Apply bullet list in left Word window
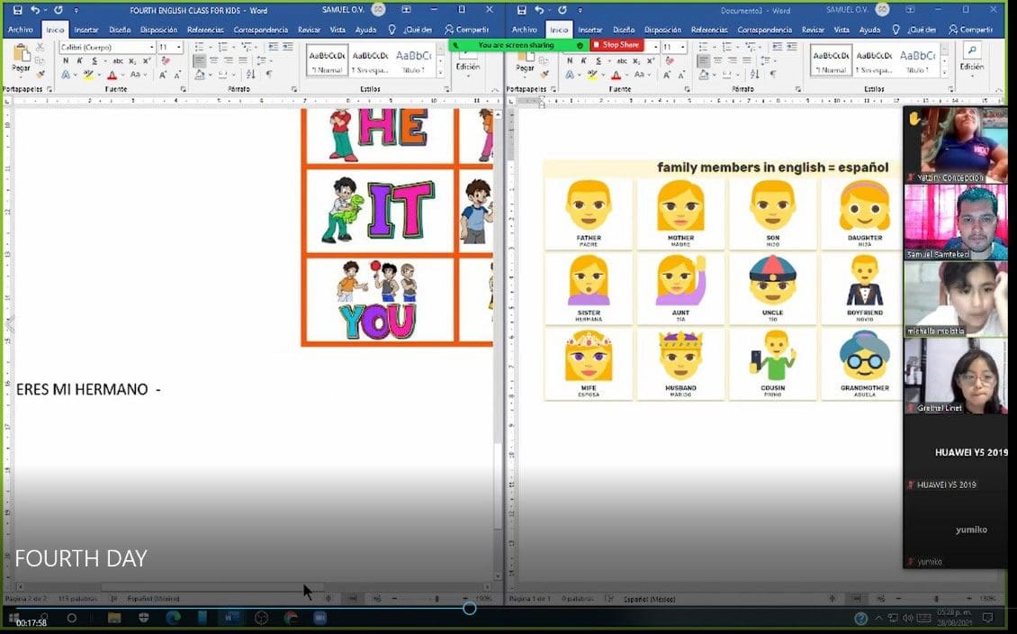The height and width of the screenshot is (634, 1017). point(200,47)
